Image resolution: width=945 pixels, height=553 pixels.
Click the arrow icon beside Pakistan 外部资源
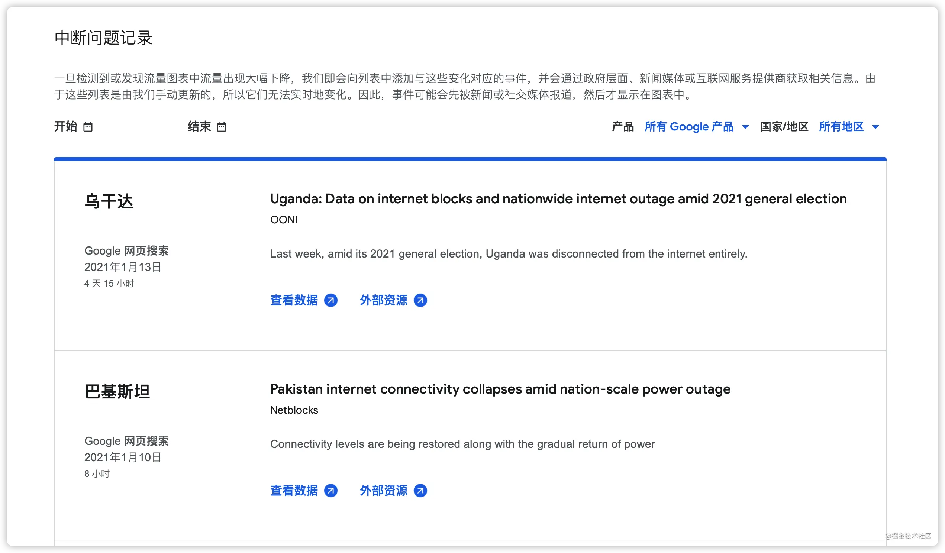coord(420,491)
